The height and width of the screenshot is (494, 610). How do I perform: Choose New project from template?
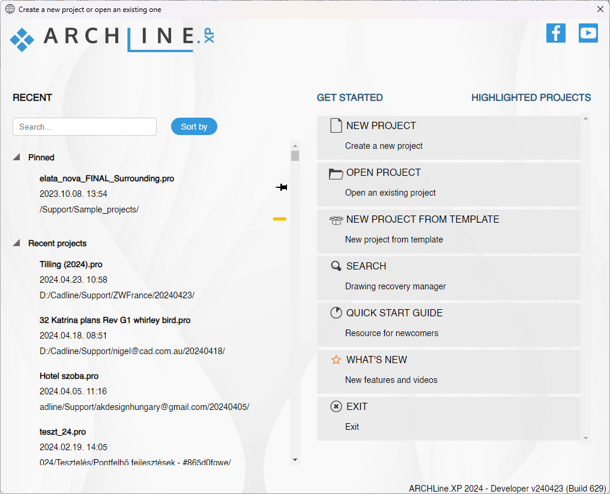tap(448, 232)
